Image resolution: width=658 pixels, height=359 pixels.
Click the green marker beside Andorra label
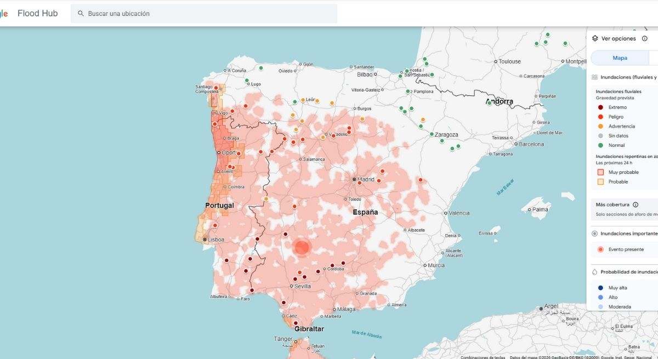489,102
